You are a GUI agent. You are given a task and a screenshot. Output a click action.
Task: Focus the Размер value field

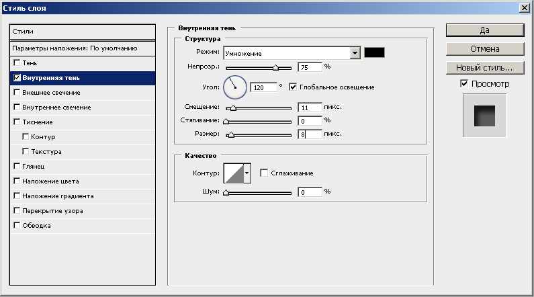tap(310, 134)
